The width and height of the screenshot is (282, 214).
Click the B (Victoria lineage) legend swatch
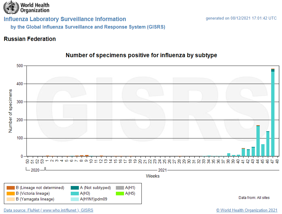(x=11, y=194)
